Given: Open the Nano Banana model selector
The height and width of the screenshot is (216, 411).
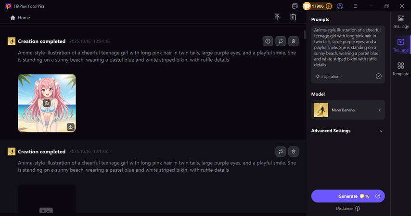Looking at the screenshot, I should tap(348, 110).
